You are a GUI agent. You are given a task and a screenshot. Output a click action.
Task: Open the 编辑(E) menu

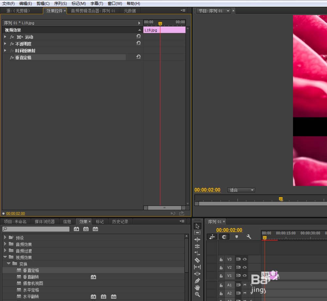(26, 4)
